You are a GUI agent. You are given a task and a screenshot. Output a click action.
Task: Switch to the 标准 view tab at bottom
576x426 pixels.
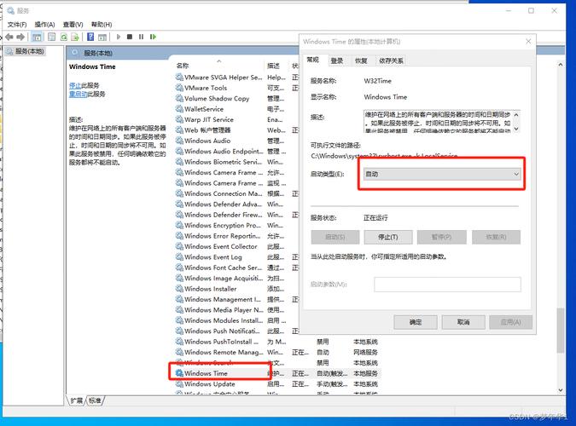[95, 400]
